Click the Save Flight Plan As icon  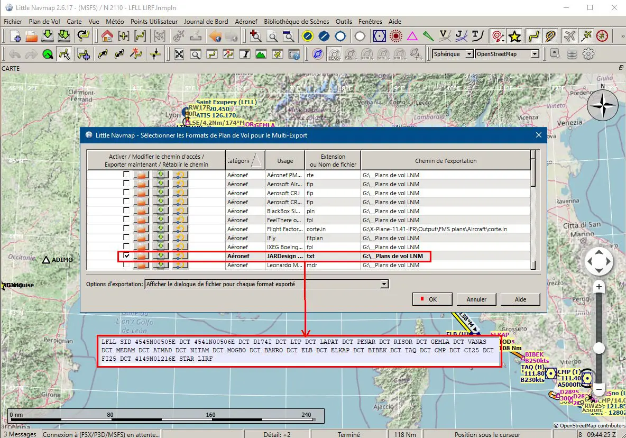click(x=63, y=36)
